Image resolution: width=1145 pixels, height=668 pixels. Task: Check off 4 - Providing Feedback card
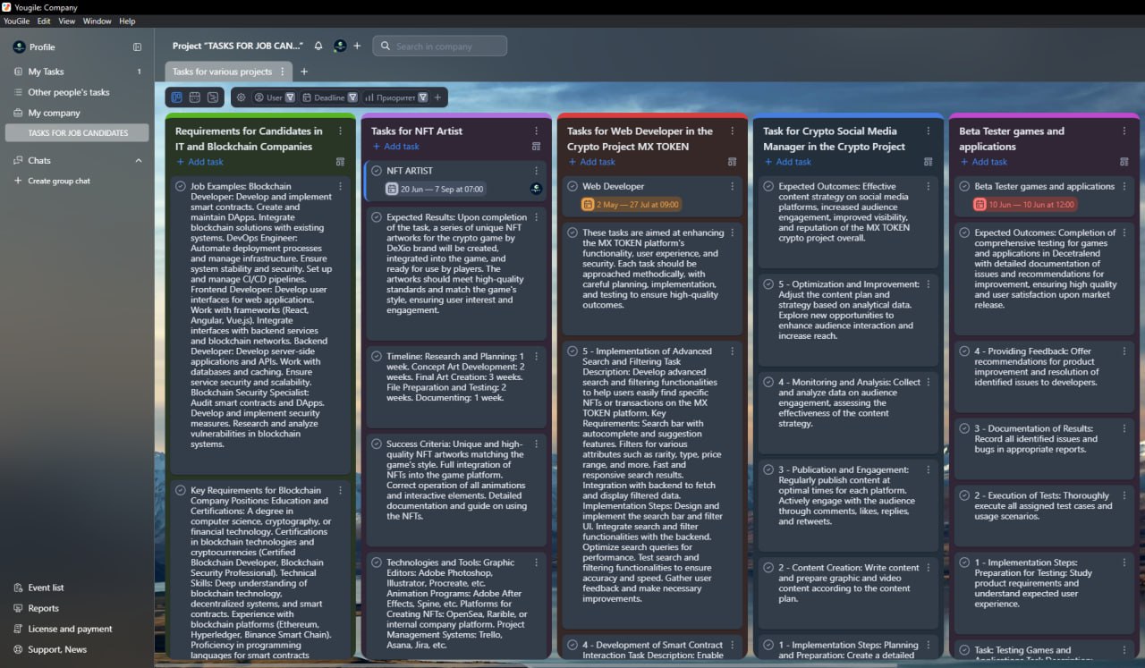964,351
